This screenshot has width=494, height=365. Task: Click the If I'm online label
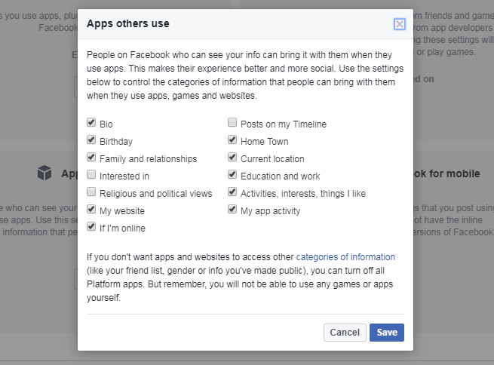coord(122,228)
